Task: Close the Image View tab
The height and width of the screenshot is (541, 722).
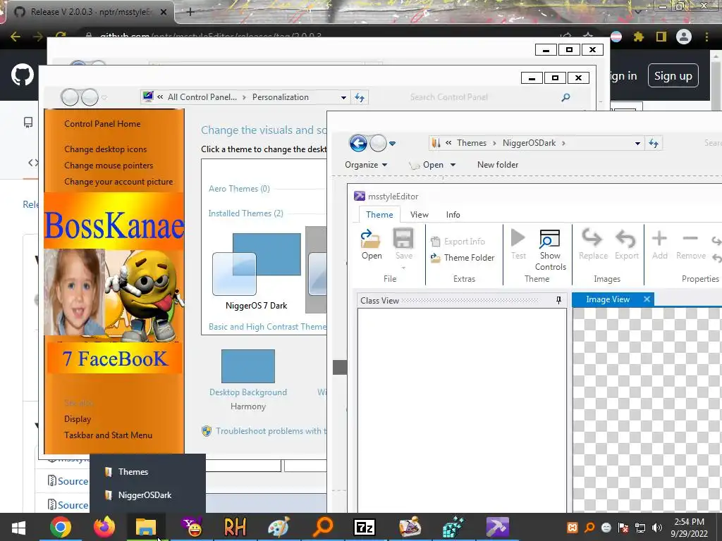Action: pos(647,299)
